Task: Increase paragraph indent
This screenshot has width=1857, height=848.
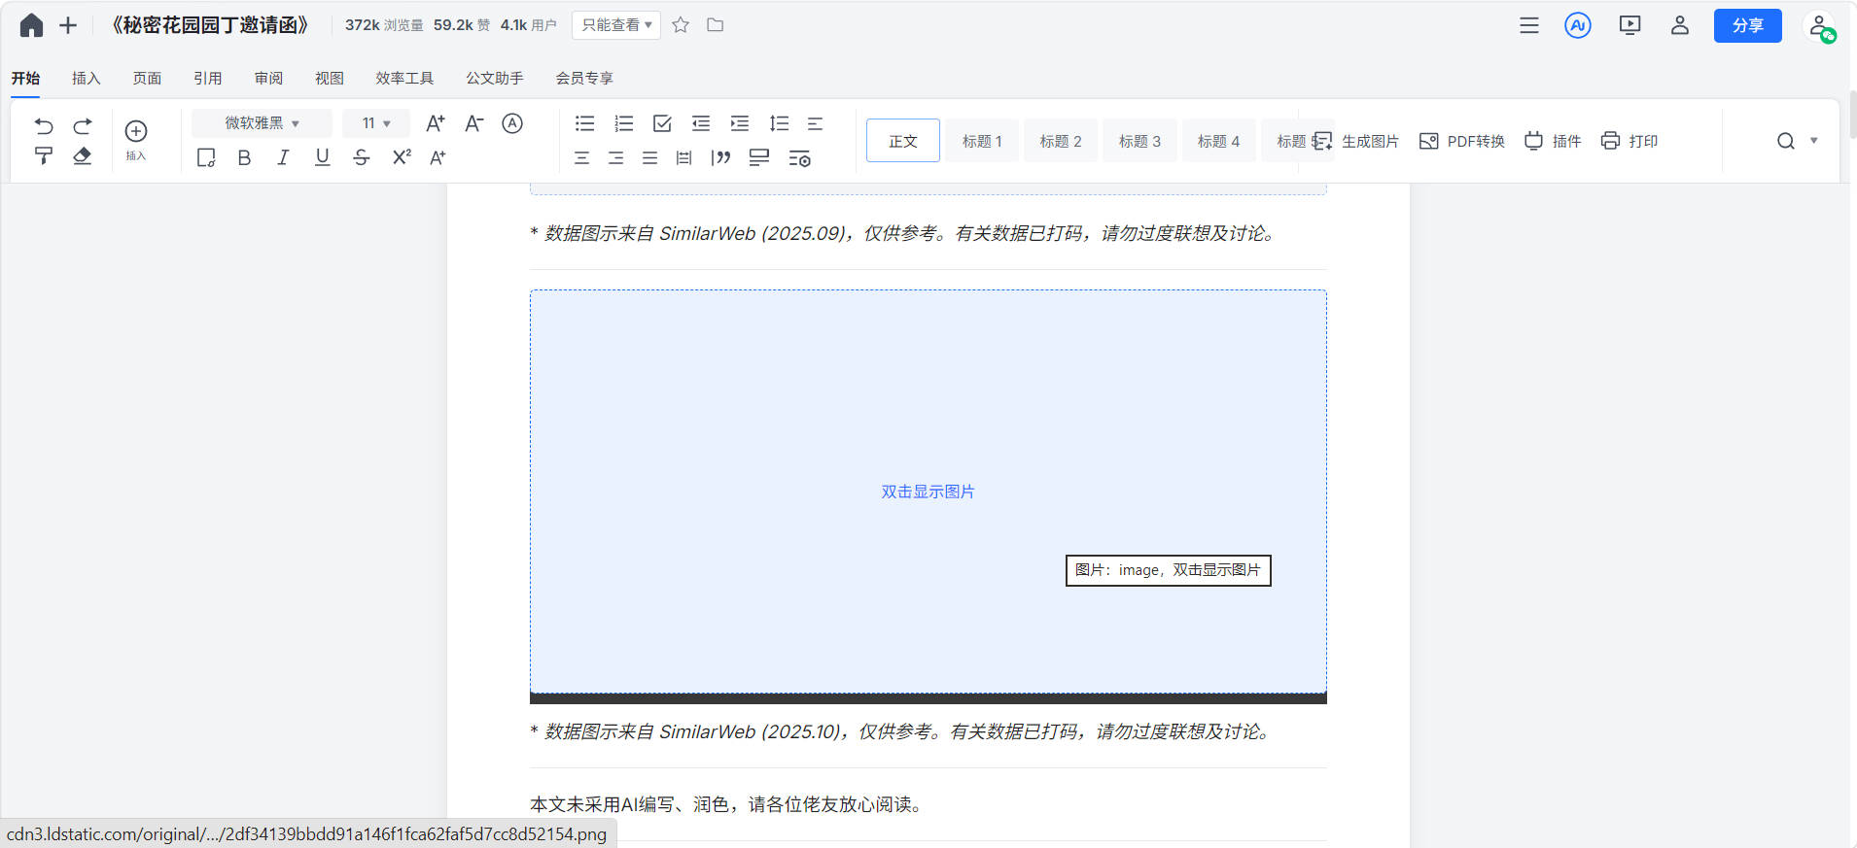Action: coord(740,123)
